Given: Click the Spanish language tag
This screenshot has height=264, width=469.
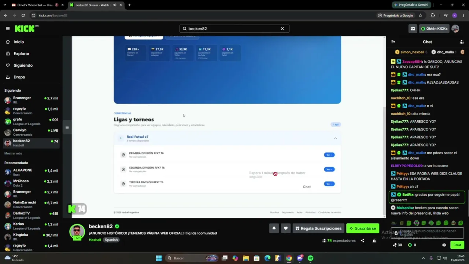Looking at the screenshot, I should (111, 240).
